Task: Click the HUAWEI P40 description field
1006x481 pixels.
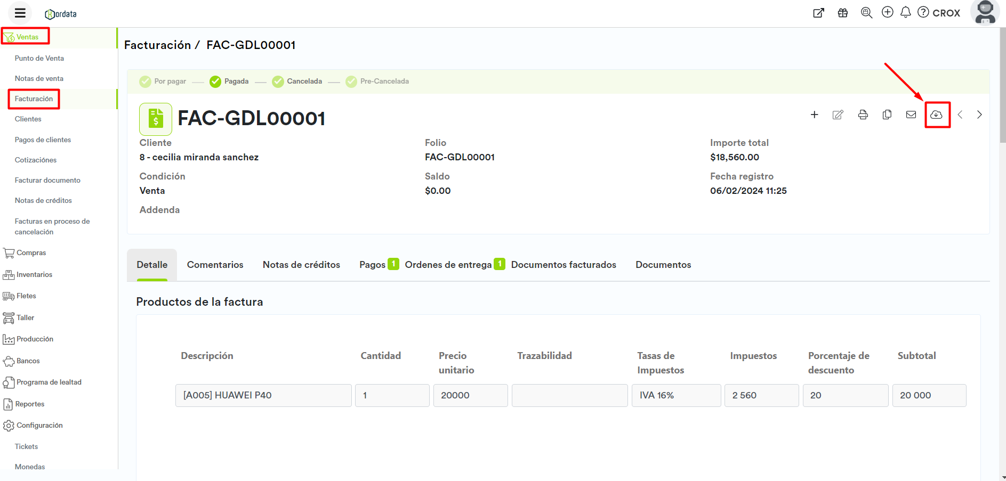Action: pyautogui.click(x=263, y=395)
